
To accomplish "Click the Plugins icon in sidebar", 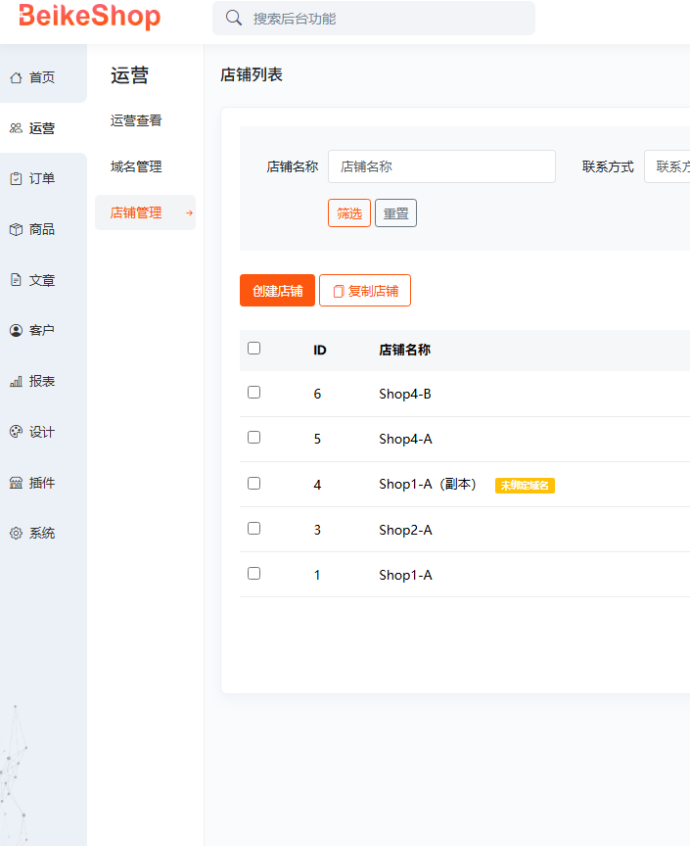I will pyautogui.click(x=16, y=483).
